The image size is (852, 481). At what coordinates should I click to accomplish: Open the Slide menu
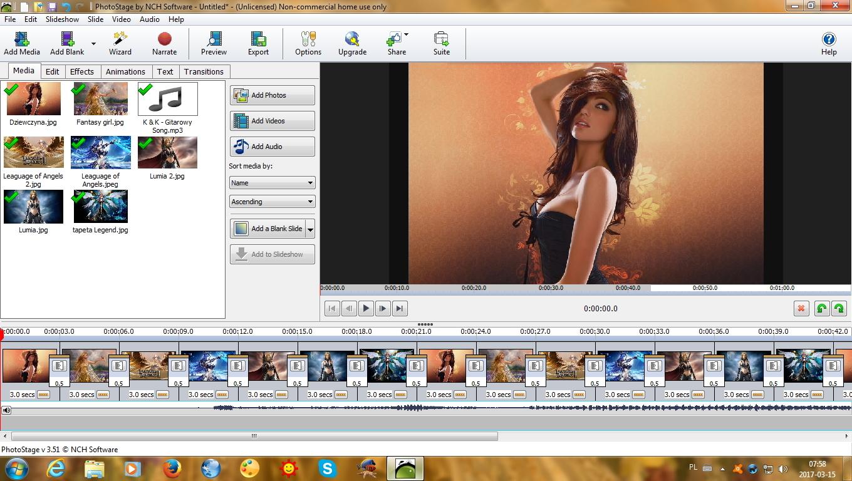point(95,19)
